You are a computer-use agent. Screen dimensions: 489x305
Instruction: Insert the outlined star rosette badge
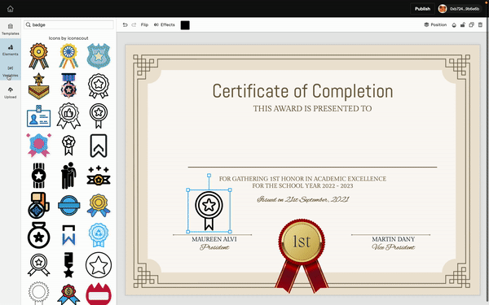point(99,86)
